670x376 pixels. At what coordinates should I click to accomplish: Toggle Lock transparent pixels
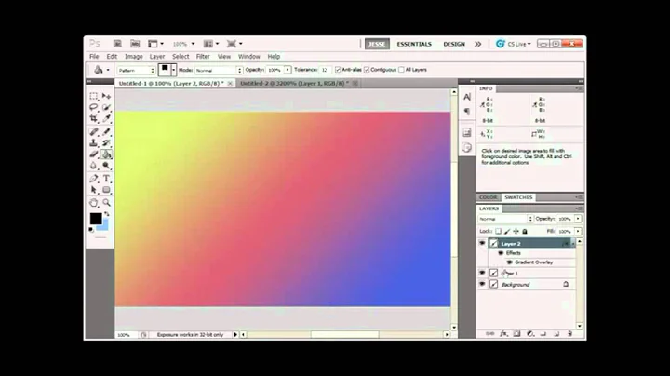click(x=498, y=231)
